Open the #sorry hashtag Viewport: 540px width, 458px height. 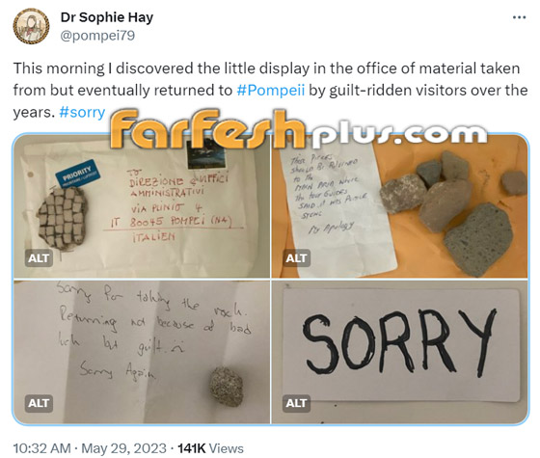(x=82, y=112)
